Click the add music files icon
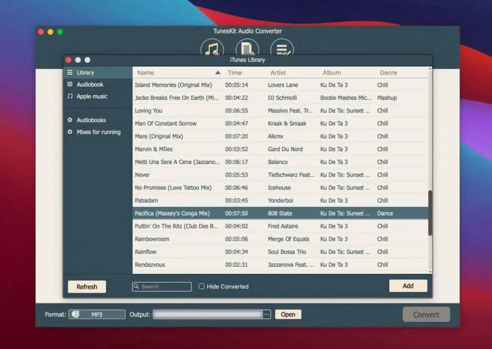The width and height of the screenshot is (492, 349). click(x=212, y=48)
